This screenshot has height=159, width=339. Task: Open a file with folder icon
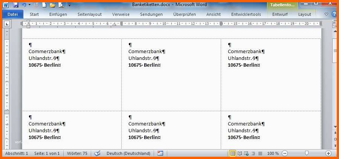(52, 5)
